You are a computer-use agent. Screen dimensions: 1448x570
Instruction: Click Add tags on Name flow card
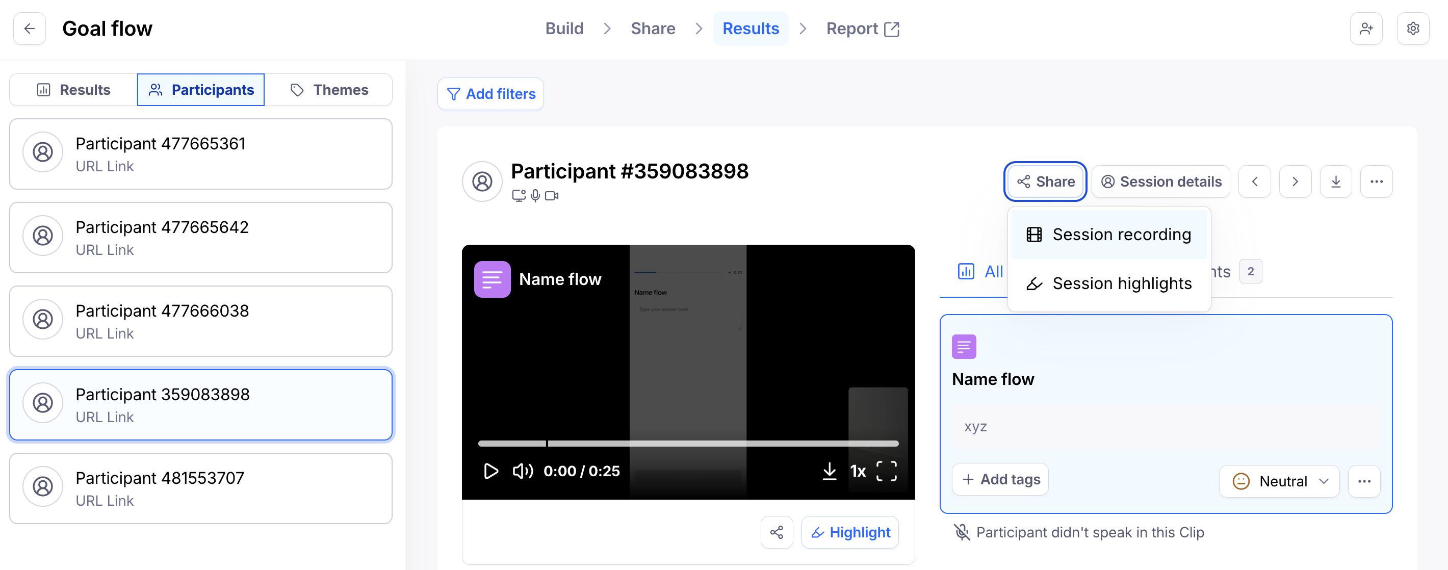pos(1000,479)
